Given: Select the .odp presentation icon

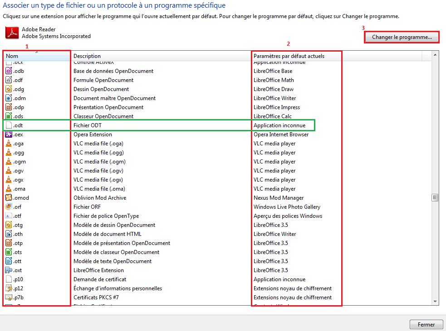Looking at the screenshot, I should click(9, 107).
